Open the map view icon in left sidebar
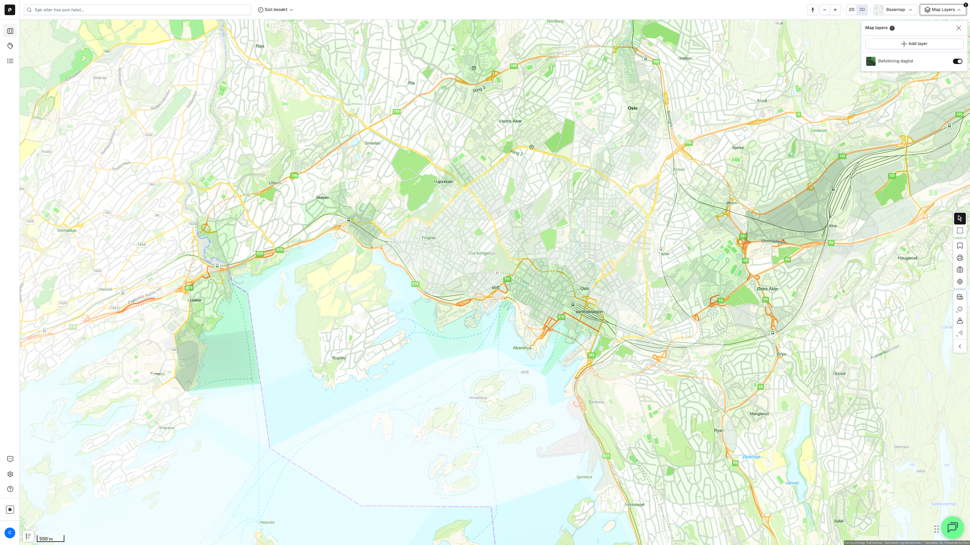 tap(10, 31)
